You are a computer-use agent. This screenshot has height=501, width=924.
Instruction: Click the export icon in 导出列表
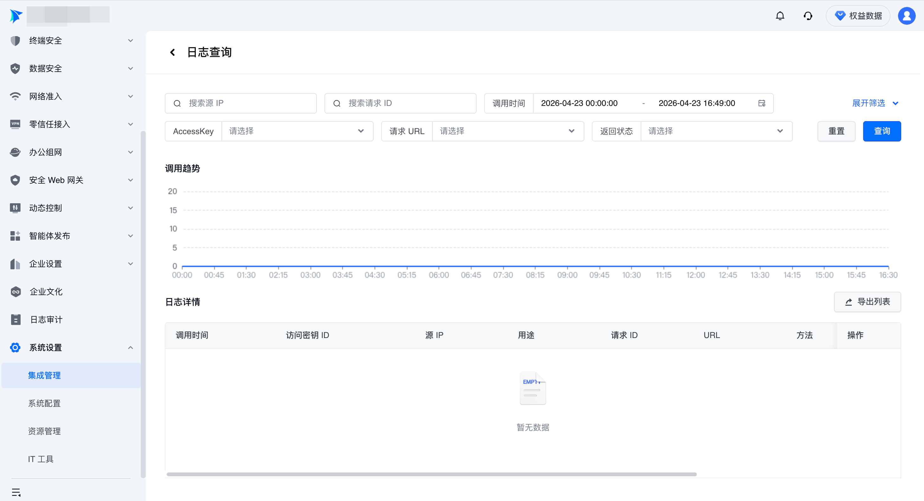click(x=849, y=302)
